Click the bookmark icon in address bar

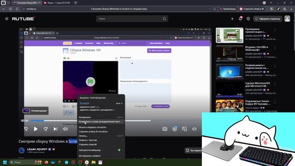coord(214,9)
